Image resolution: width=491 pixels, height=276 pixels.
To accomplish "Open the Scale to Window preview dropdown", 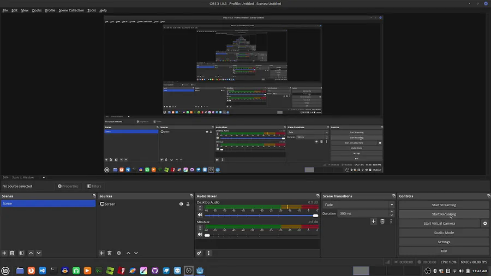I will click(x=28, y=177).
